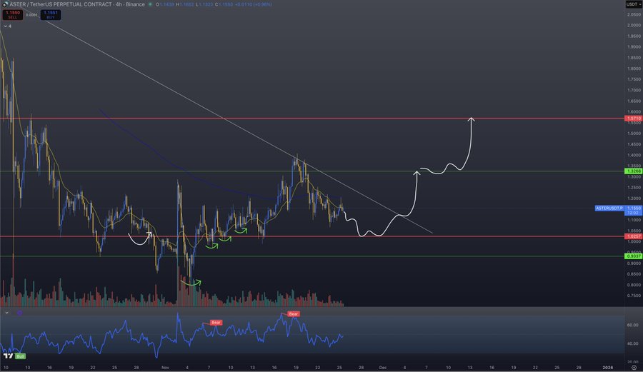Viewport: 643px width, 372px height.
Task: Click the 1.3268 green price label
Action: tap(634, 171)
